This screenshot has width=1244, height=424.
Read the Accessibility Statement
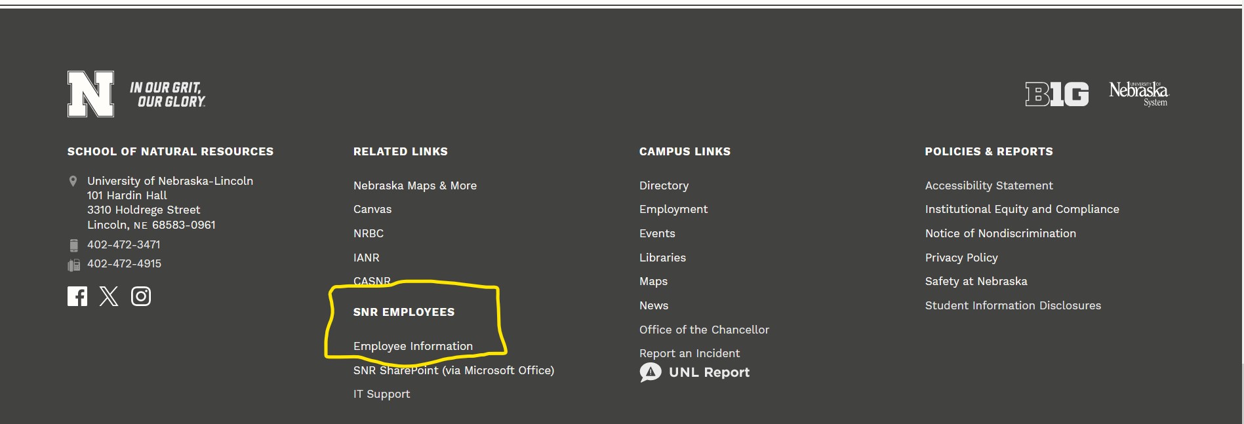(x=988, y=185)
